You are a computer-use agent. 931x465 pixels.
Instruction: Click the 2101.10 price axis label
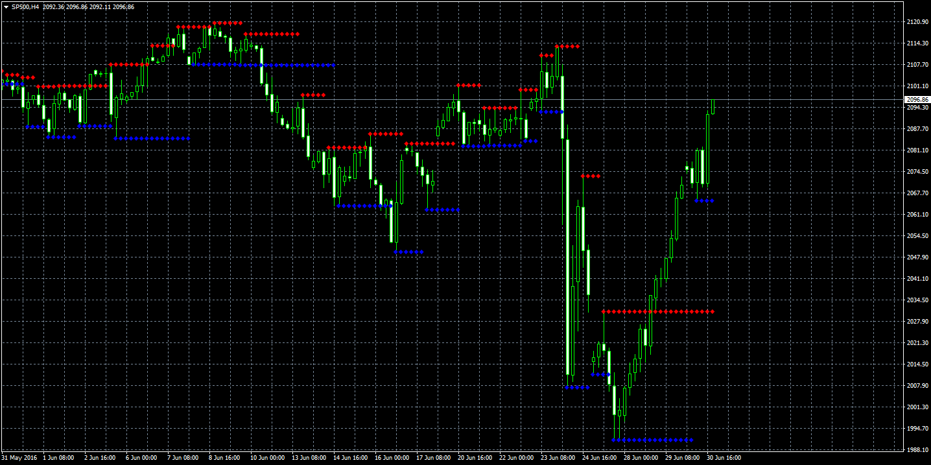(918, 86)
